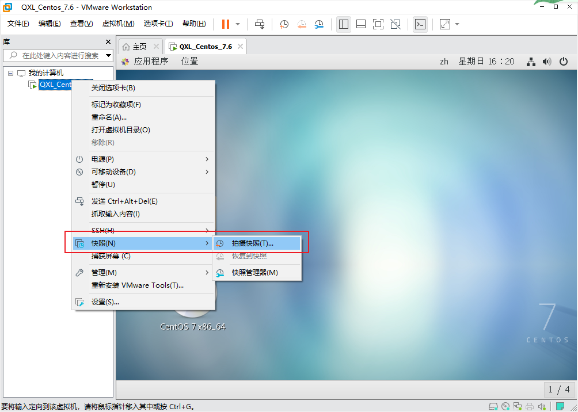
Task: Click the printer status bar icon
Action: click(x=530, y=406)
